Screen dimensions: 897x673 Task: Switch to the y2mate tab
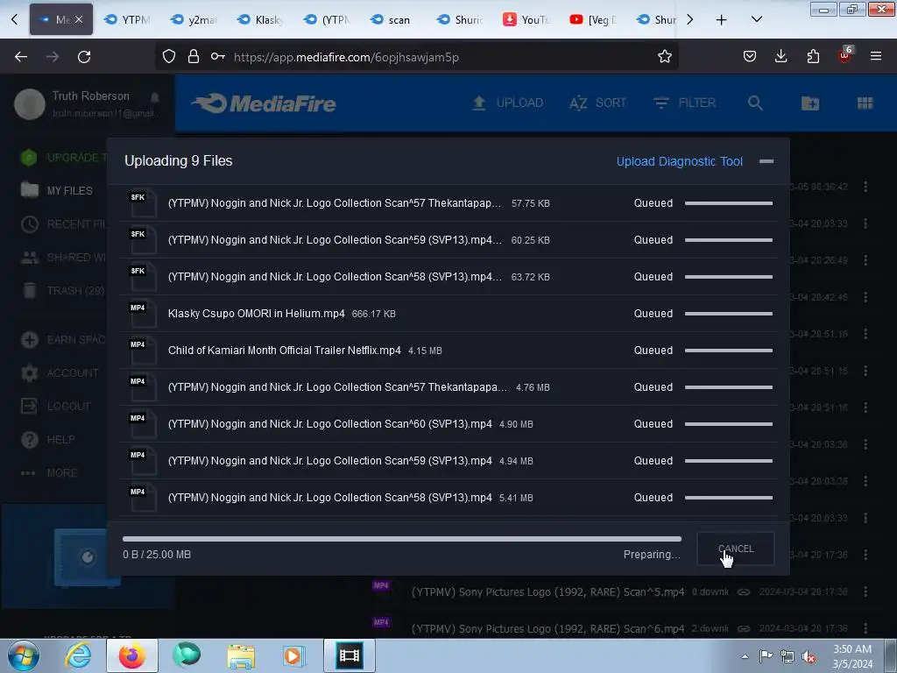[x=194, y=20]
